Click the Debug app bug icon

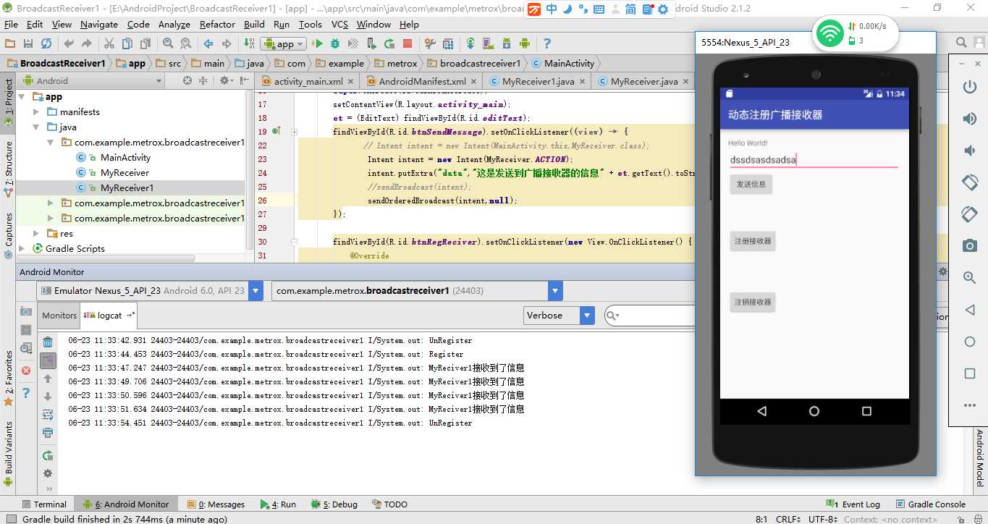(x=335, y=43)
